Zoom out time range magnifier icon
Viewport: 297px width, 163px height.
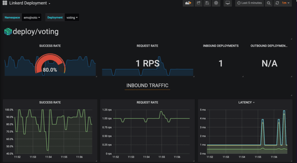269,3
